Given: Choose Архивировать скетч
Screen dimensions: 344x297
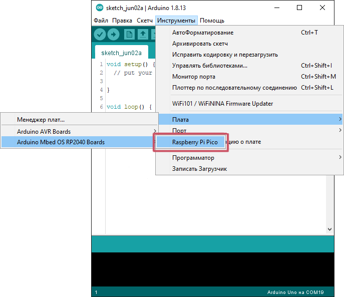Looking at the screenshot, I should [x=249, y=44].
